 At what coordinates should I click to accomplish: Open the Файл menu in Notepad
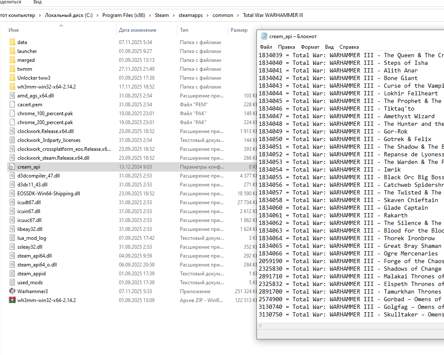click(x=266, y=47)
